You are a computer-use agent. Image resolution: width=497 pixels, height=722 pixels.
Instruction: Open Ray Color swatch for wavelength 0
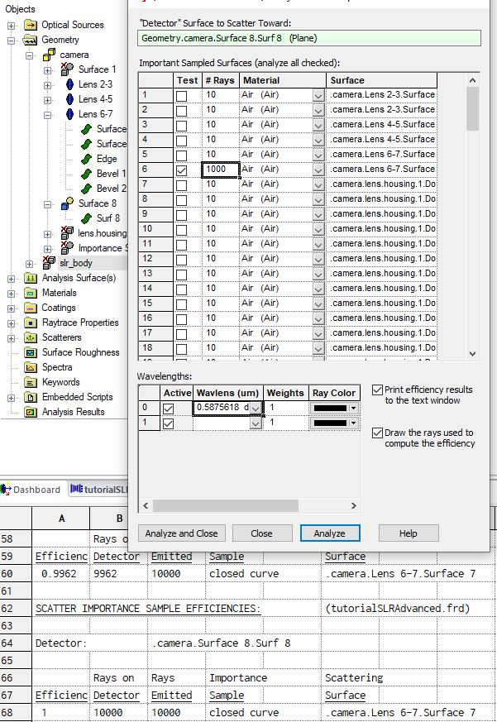click(335, 408)
